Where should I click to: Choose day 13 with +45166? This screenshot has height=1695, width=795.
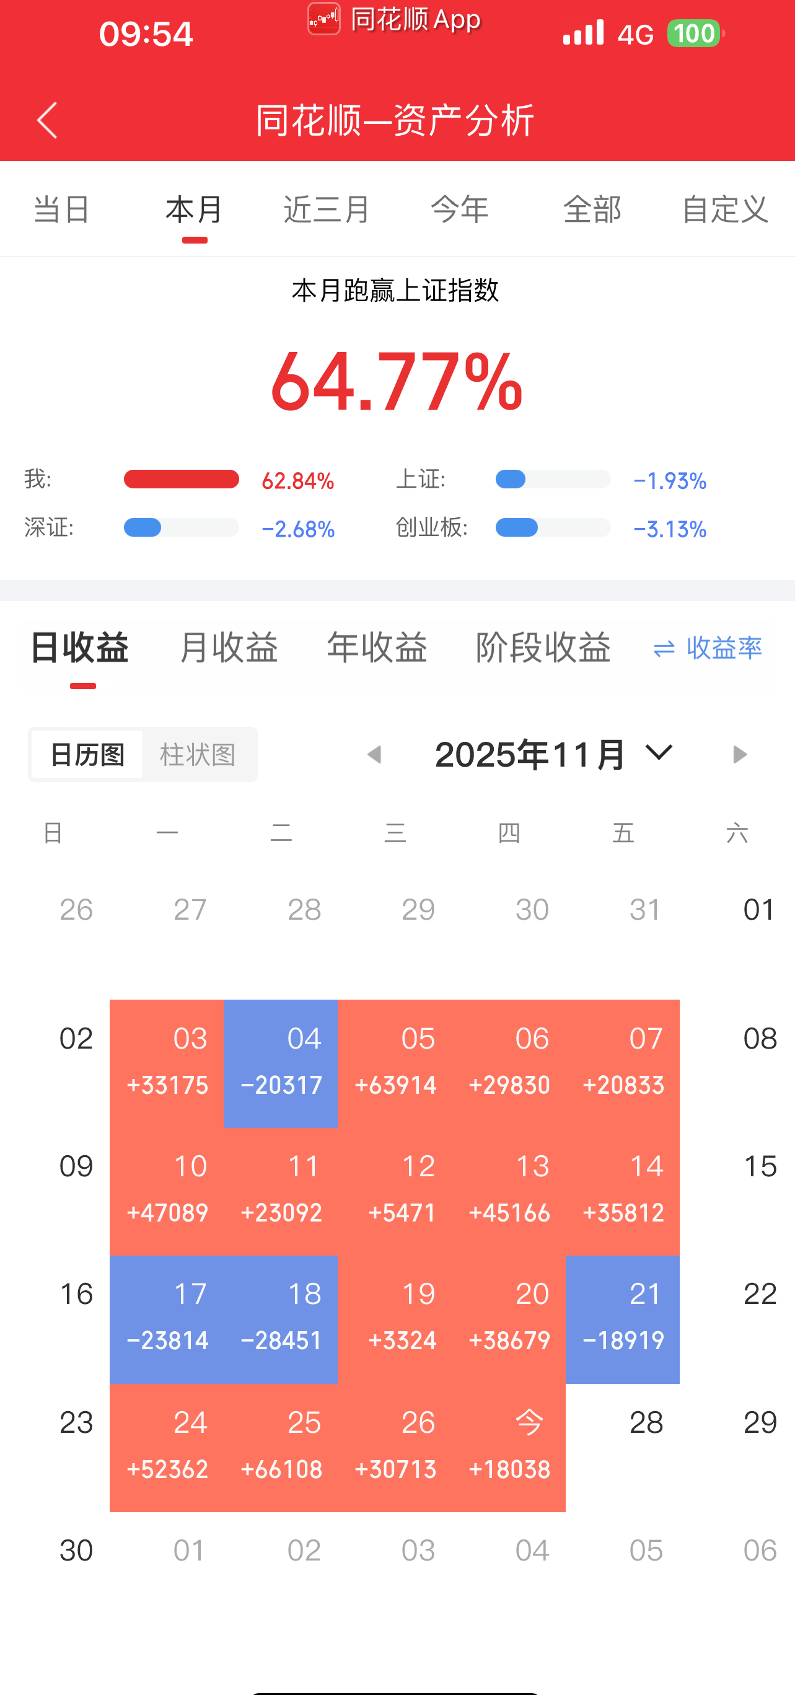(x=509, y=1191)
